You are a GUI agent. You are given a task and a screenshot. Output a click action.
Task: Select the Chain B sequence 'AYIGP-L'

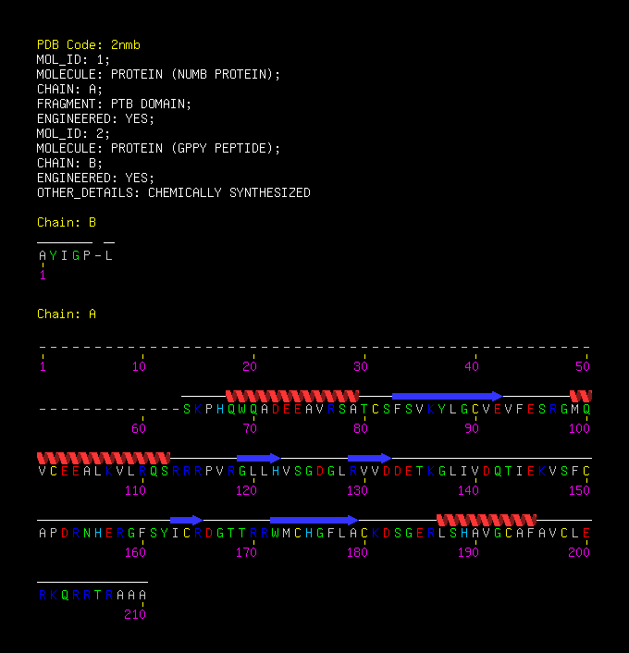pos(76,255)
